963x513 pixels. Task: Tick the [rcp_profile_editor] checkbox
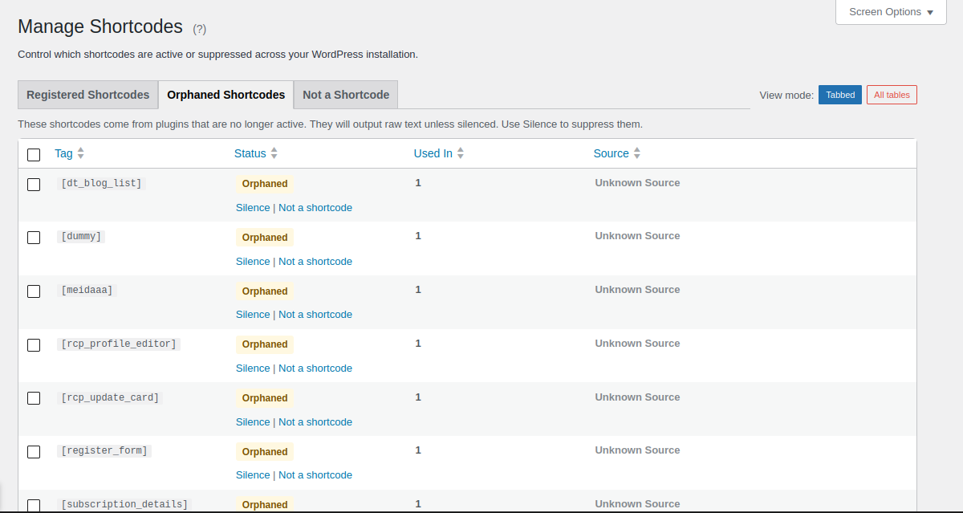(34, 345)
